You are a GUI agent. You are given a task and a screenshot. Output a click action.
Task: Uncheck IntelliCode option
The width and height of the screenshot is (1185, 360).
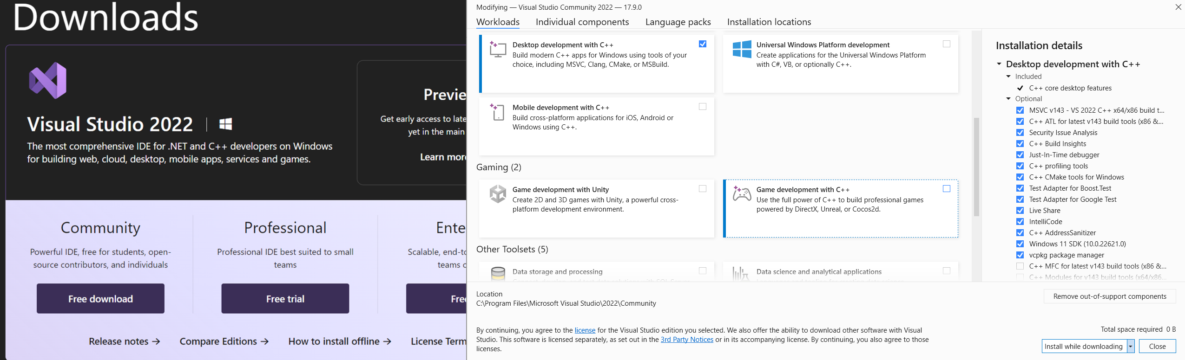click(x=1020, y=222)
